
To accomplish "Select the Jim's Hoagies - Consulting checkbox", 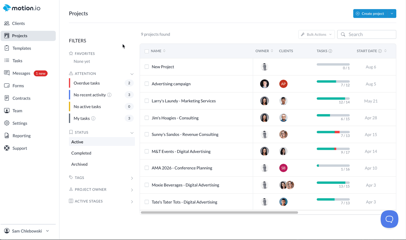I will point(147,118).
